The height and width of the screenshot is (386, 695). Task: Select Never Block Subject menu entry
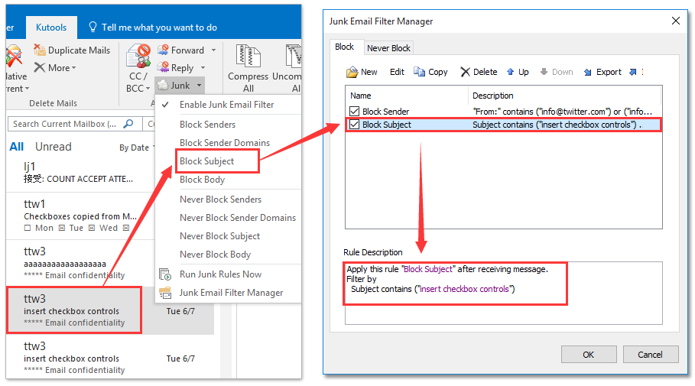click(220, 236)
